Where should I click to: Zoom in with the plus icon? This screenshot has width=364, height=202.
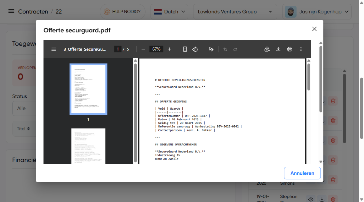click(x=169, y=49)
